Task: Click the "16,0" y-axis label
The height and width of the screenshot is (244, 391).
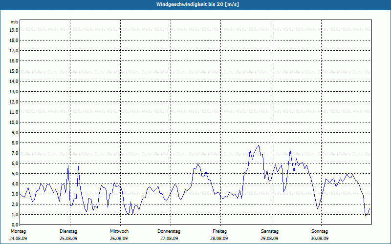Action: pyautogui.click(x=14, y=61)
